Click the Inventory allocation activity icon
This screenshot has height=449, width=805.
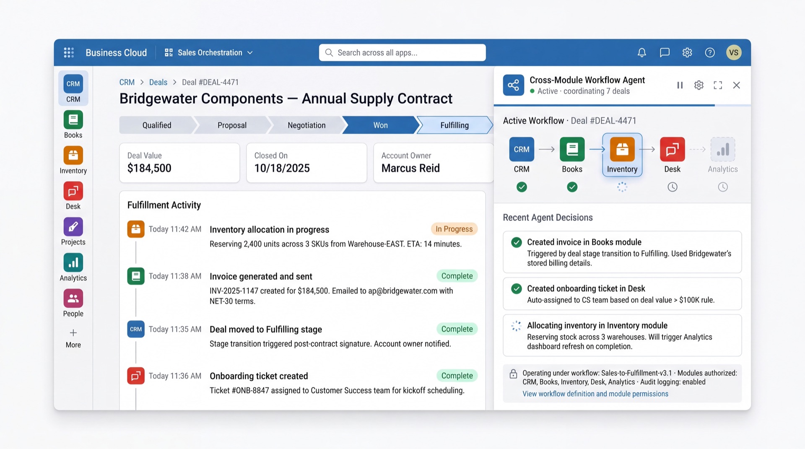pos(136,229)
